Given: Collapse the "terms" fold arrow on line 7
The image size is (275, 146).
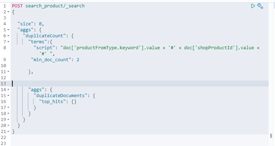Looking at the screenshot, I should pyautogui.click(x=8, y=42).
